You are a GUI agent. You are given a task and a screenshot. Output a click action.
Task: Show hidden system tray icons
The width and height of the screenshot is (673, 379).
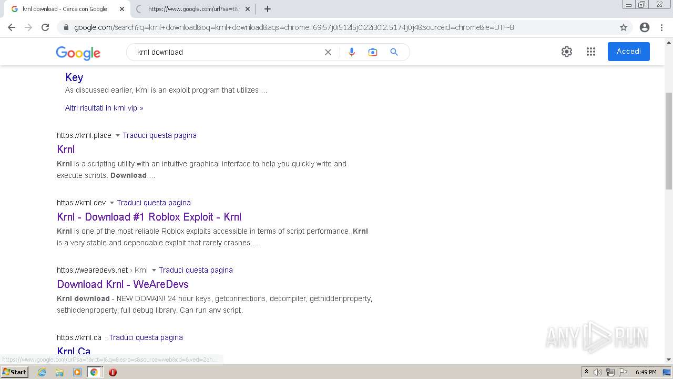click(x=586, y=372)
